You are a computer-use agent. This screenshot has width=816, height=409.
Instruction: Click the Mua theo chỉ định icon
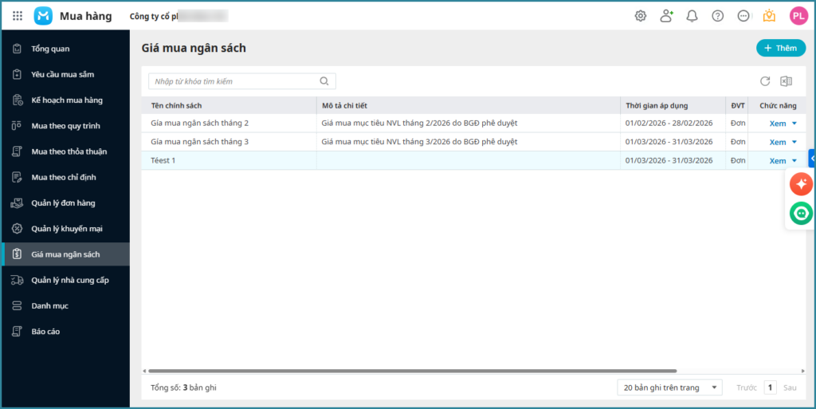tap(18, 178)
